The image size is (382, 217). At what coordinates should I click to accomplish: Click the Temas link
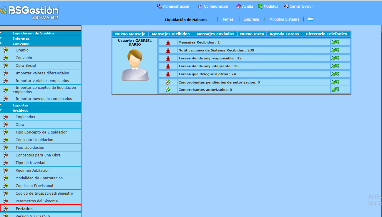pos(228,19)
